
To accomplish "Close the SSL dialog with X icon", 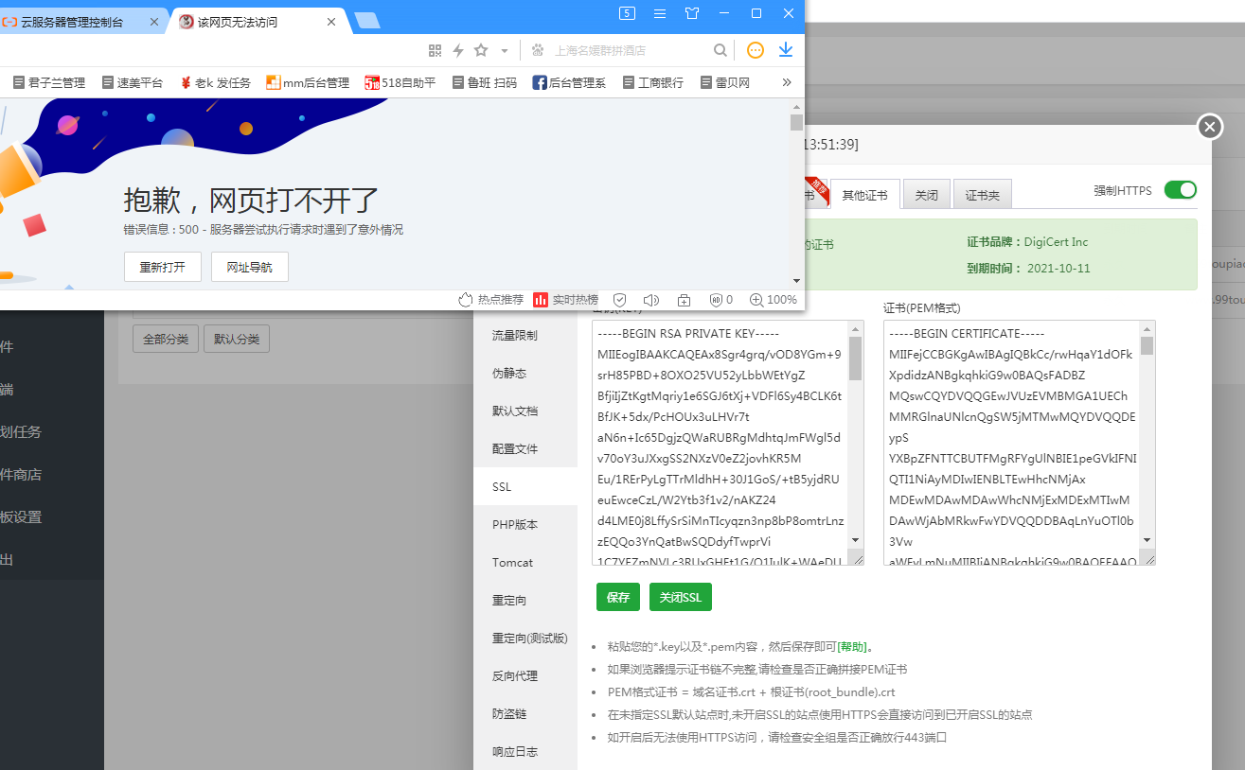I will click(1209, 127).
